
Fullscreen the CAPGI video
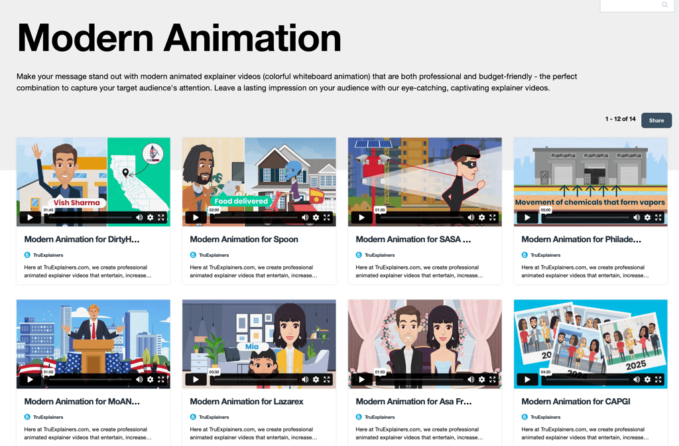click(658, 380)
